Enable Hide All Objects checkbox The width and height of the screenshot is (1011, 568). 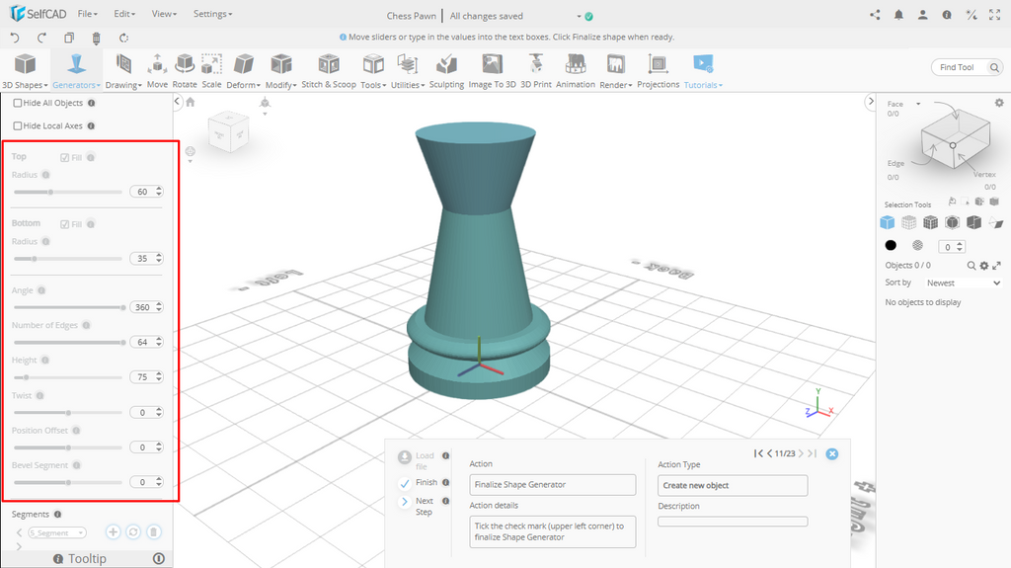point(18,103)
